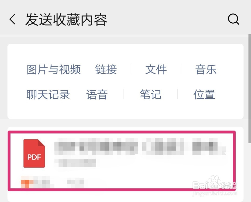This screenshot has width=251, height=202.
Task: Open the 位置 category
Action: (x=204, y=94)
